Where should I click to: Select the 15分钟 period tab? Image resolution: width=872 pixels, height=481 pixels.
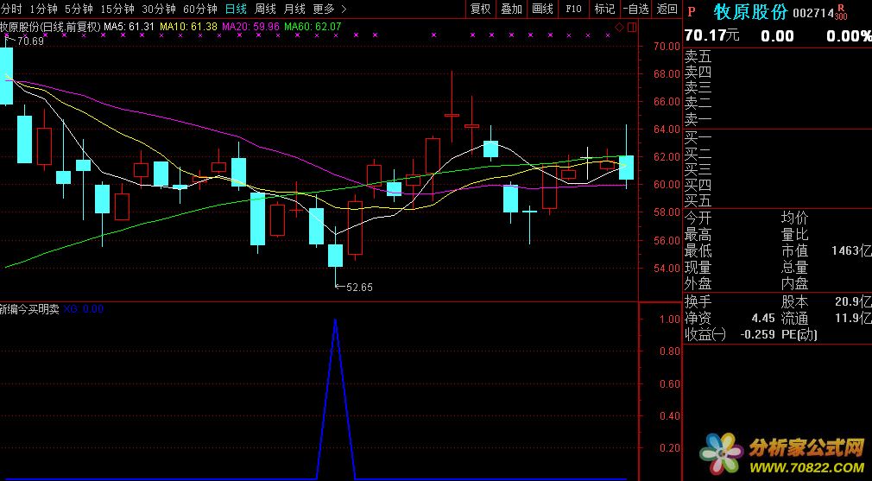(x=117, y=9)
